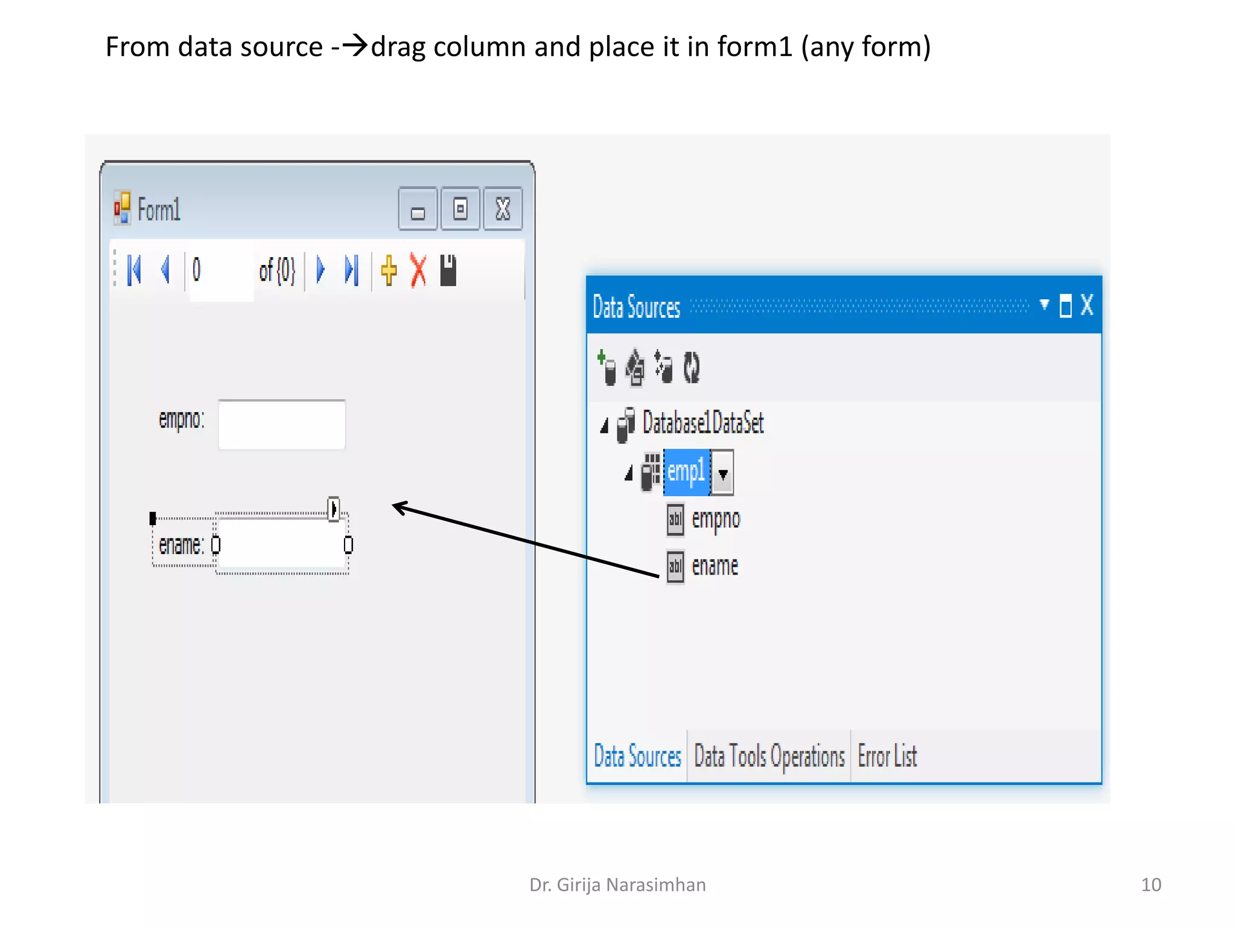
Task: Collapse the emp1 table node
Action: tap(629, 473)
